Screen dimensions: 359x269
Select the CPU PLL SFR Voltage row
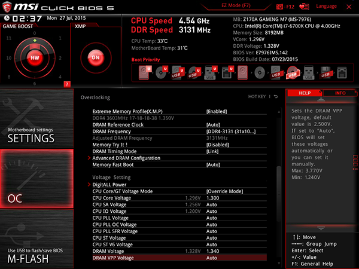point(180,231)
